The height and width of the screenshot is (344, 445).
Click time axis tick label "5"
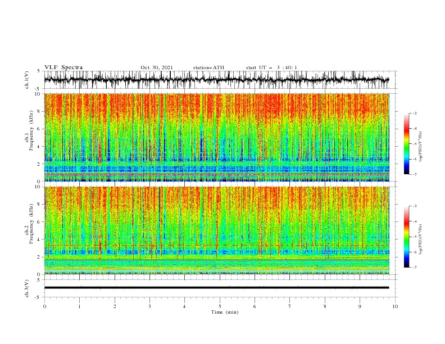(x=220, y=306)
